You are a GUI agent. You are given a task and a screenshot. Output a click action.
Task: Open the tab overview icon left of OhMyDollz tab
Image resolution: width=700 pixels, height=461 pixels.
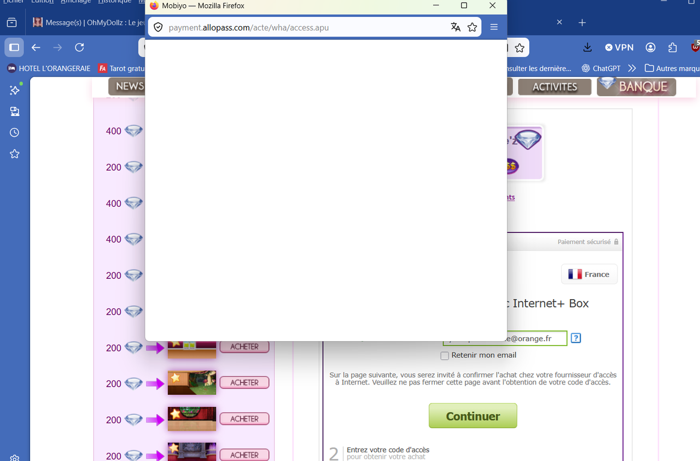click(x=11, y=22)
